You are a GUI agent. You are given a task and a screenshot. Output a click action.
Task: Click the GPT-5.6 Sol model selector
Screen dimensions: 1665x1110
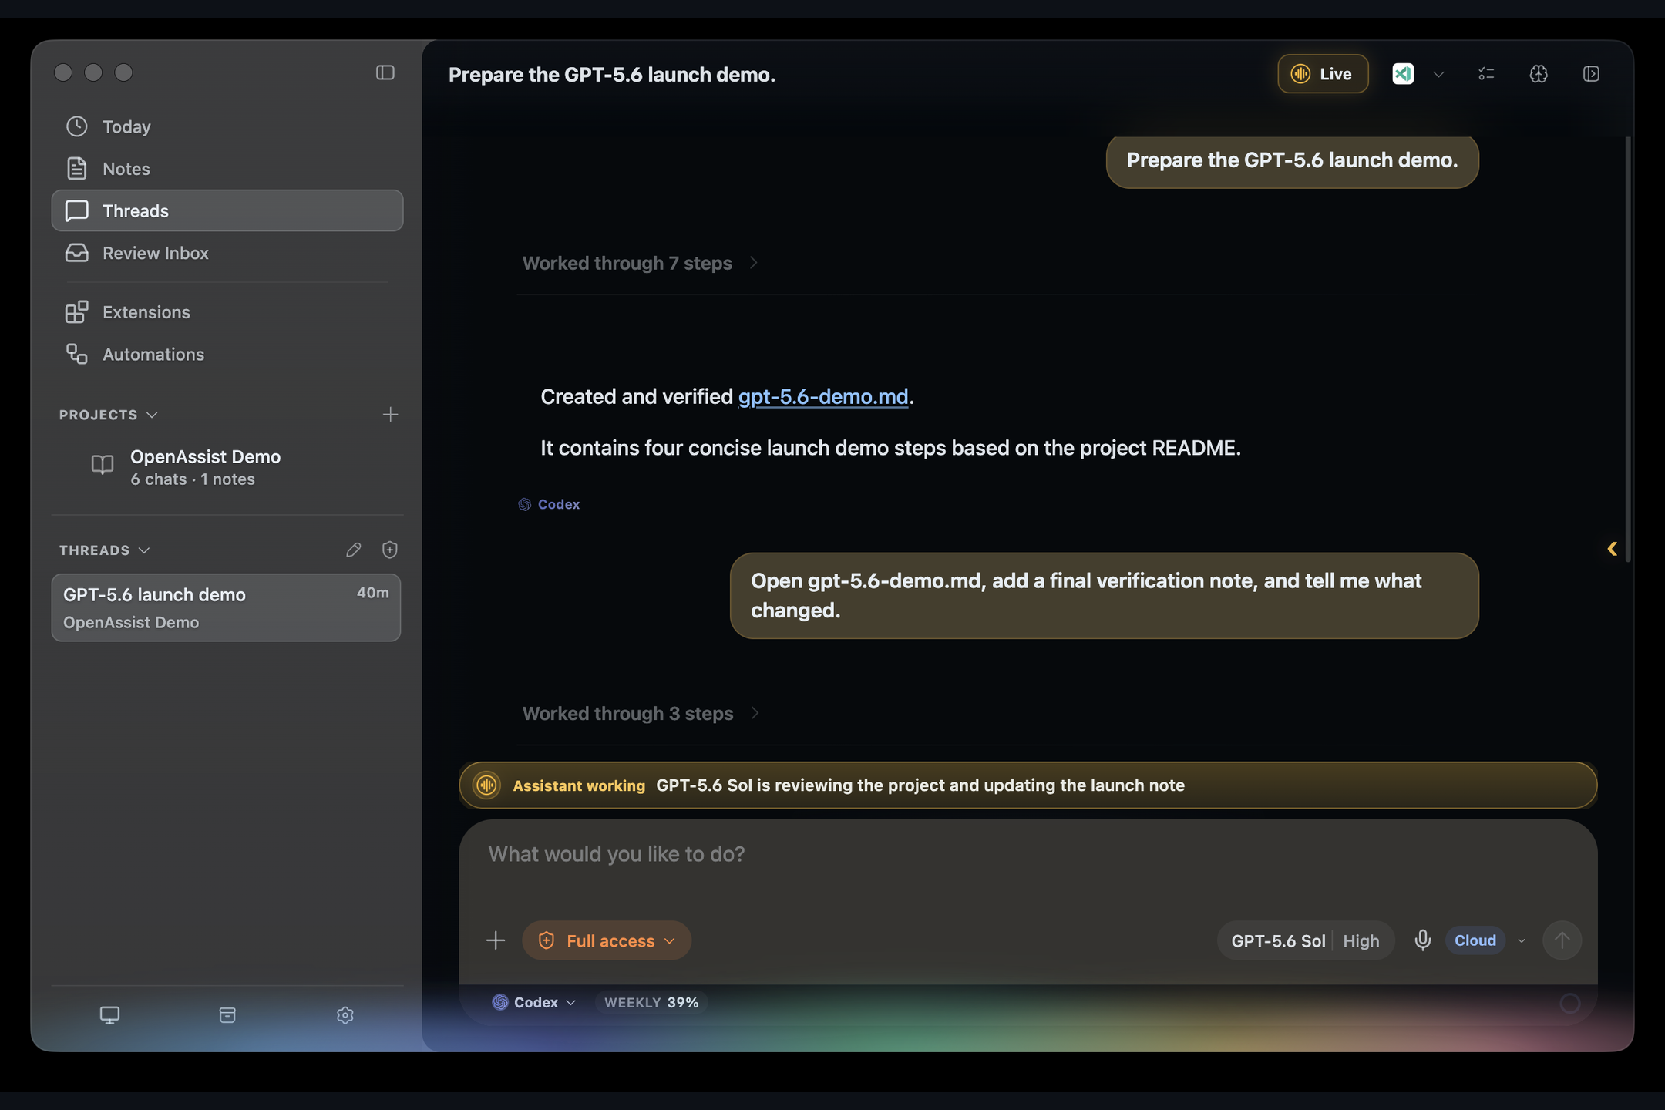coord(1277,940)
